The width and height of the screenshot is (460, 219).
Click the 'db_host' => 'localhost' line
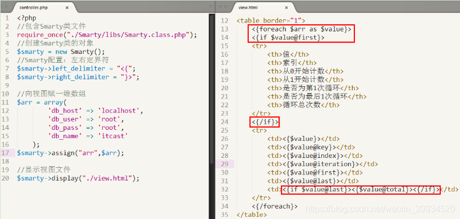[x=95, y=111]
